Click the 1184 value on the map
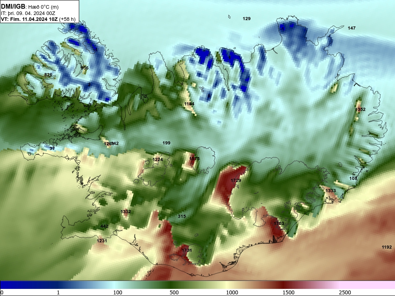 coord(189,104)
